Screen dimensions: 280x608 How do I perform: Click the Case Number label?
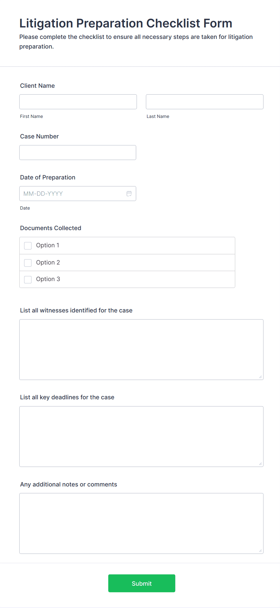coord(39,136)
